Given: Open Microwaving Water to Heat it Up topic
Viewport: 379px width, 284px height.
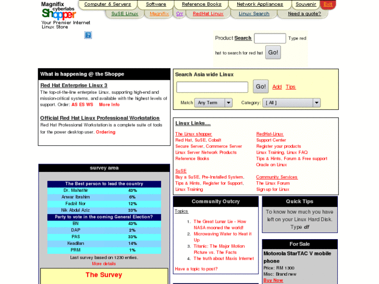Looking at the screenshot, I should pos(223,237).
